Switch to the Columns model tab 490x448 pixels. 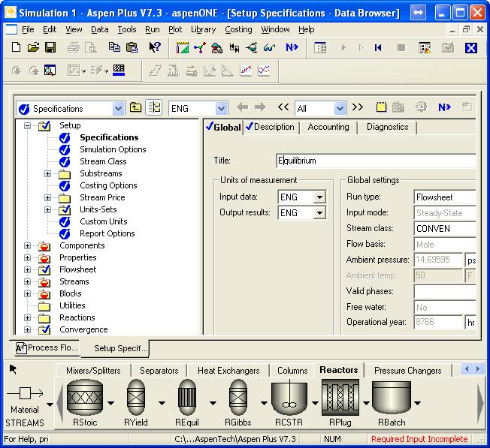coord(292,371)
